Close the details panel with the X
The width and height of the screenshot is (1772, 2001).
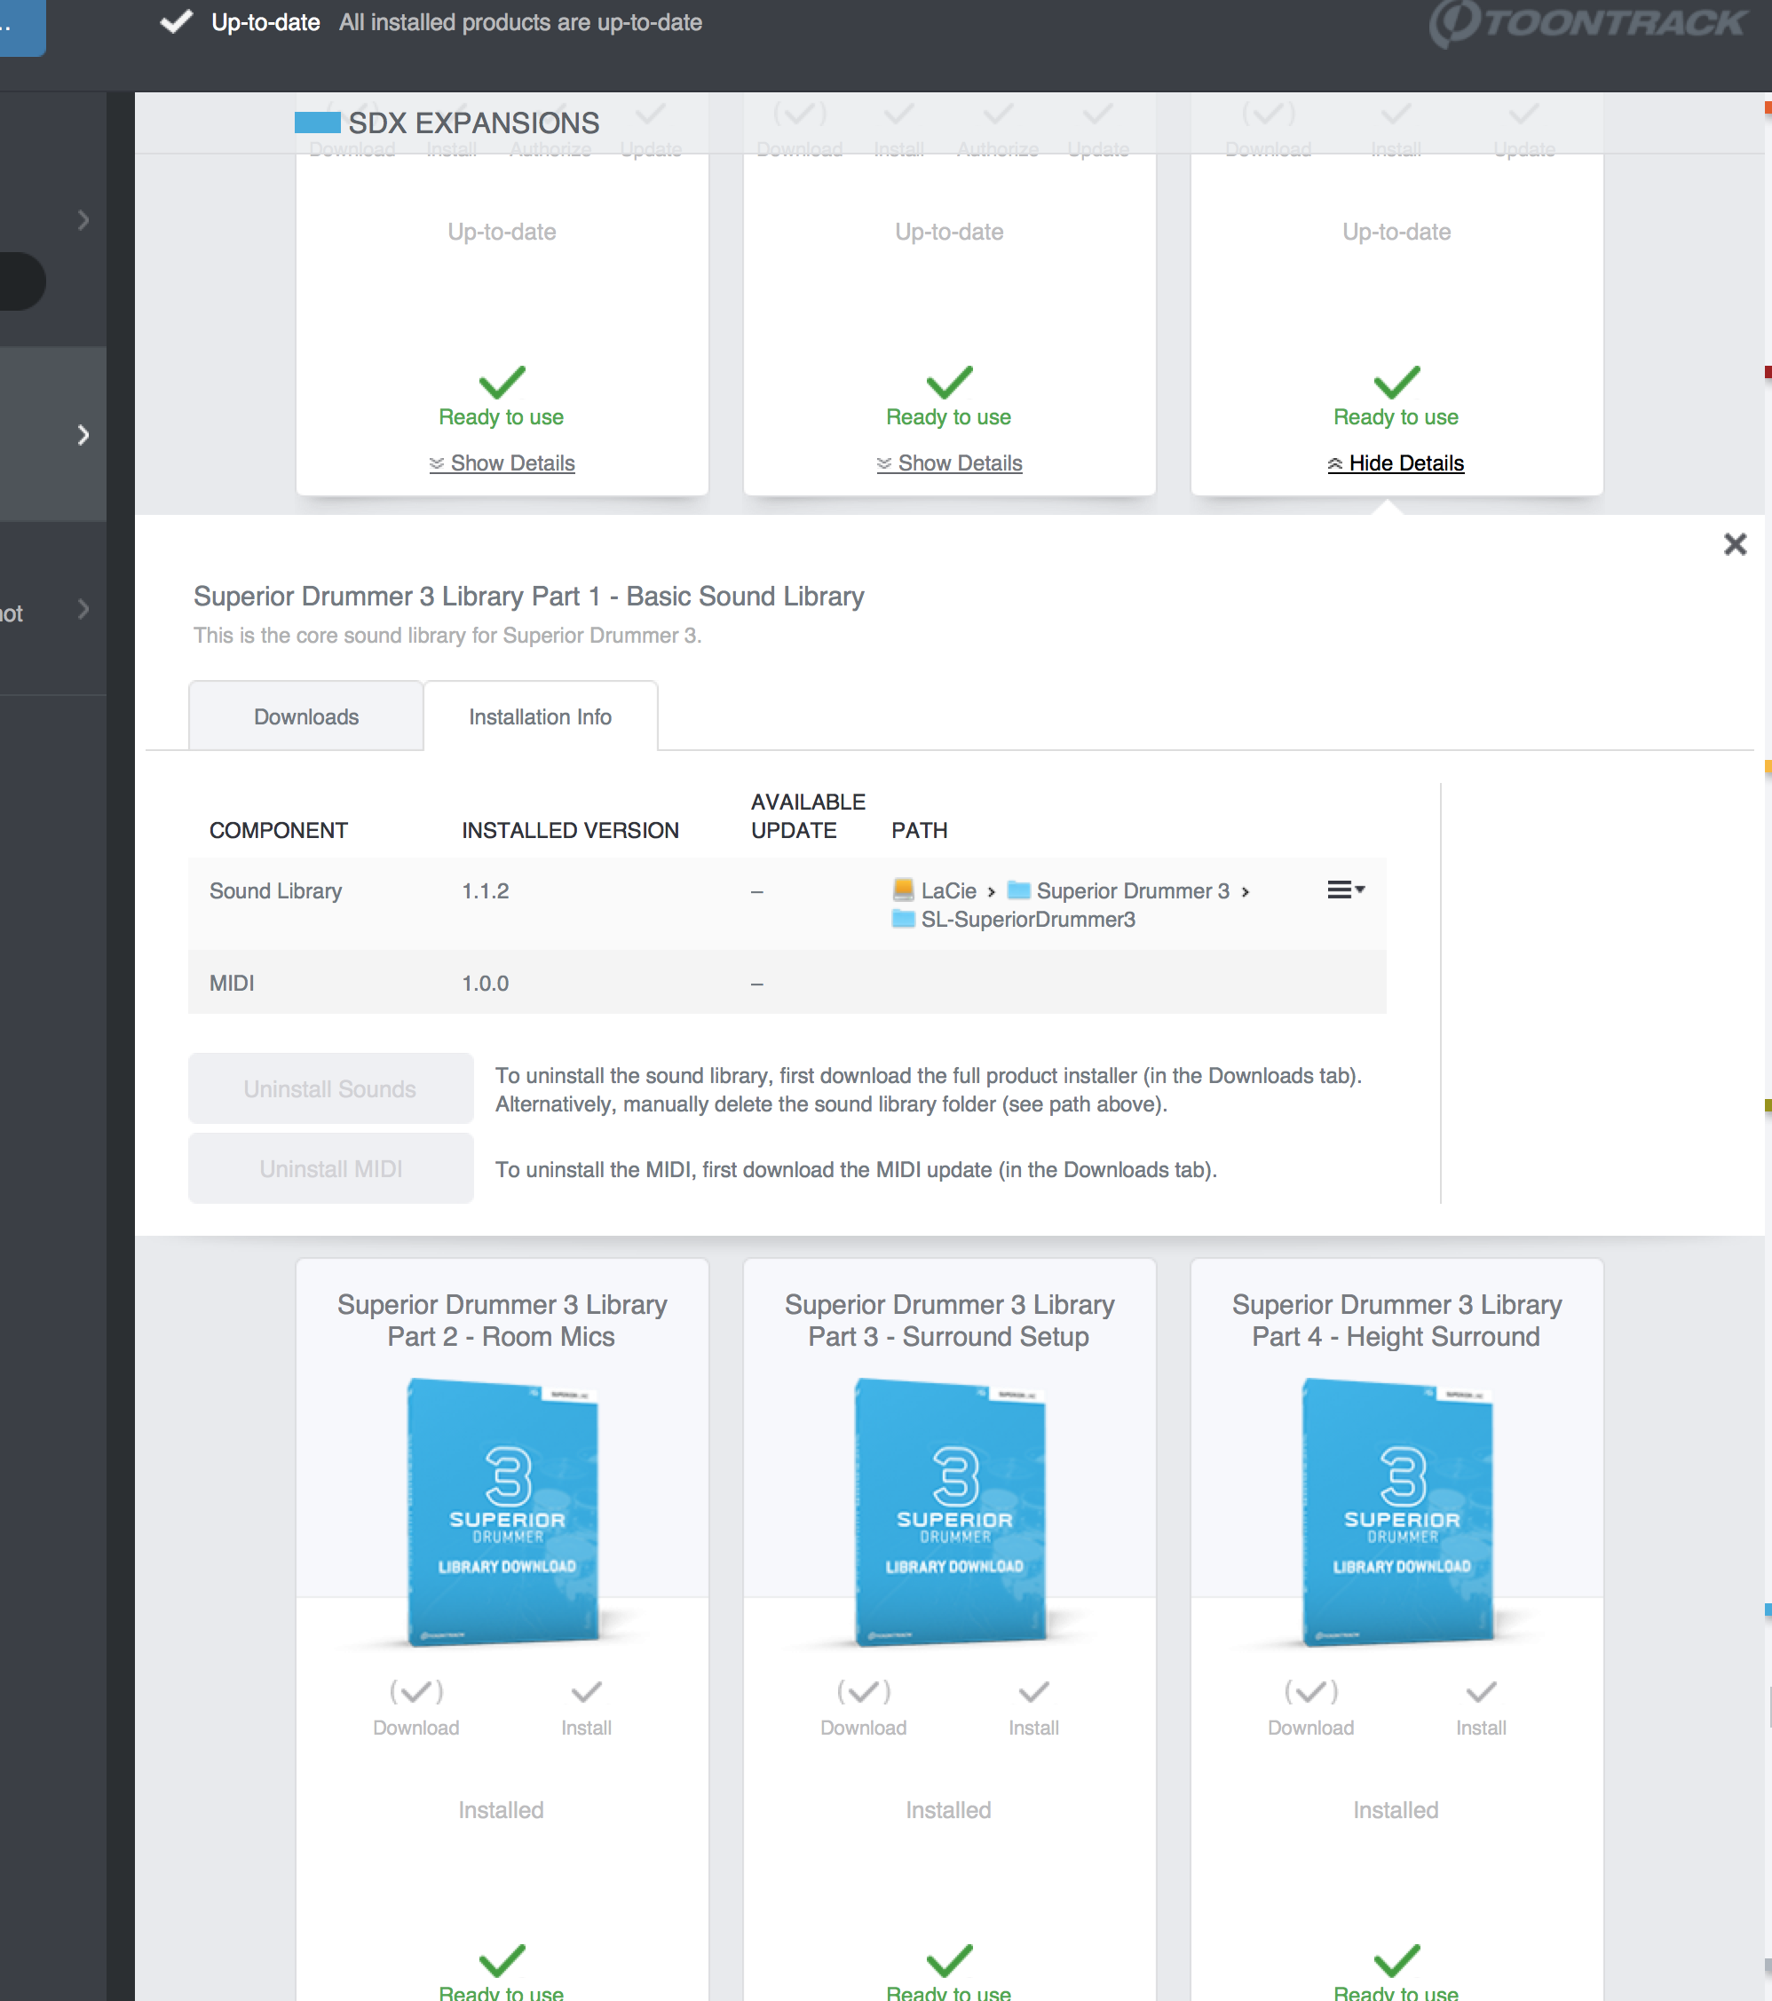pos(1734,544)
